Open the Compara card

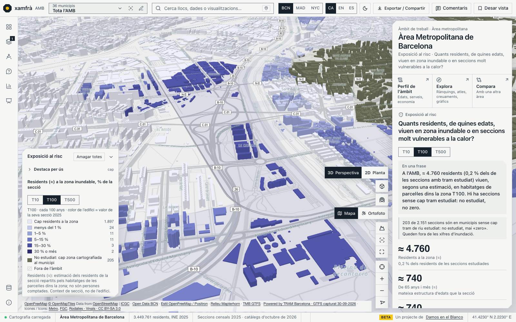click(x=492, y=91)
